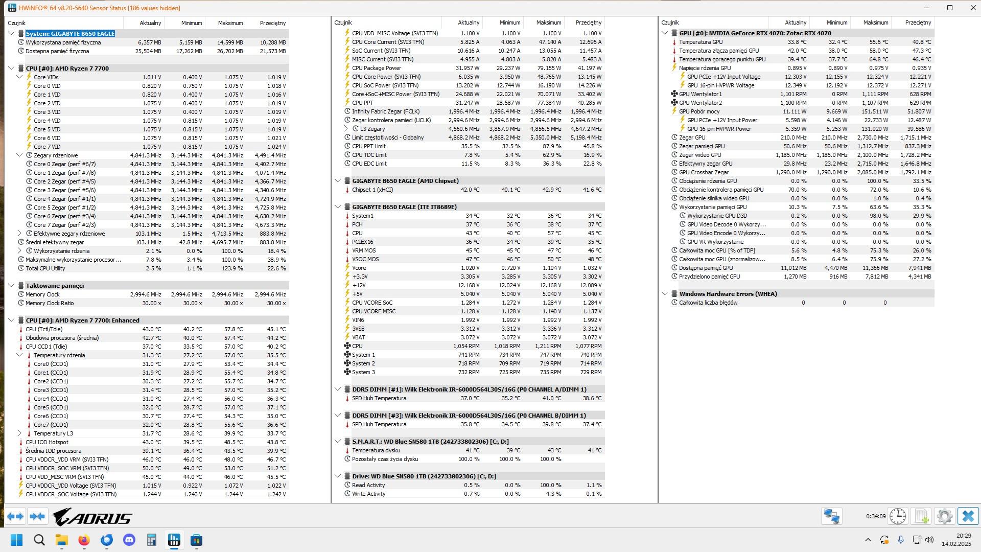Viewport: 981px width, 552px height.
Task: Open Firefox from the taskbar
Action: [84, 540]
